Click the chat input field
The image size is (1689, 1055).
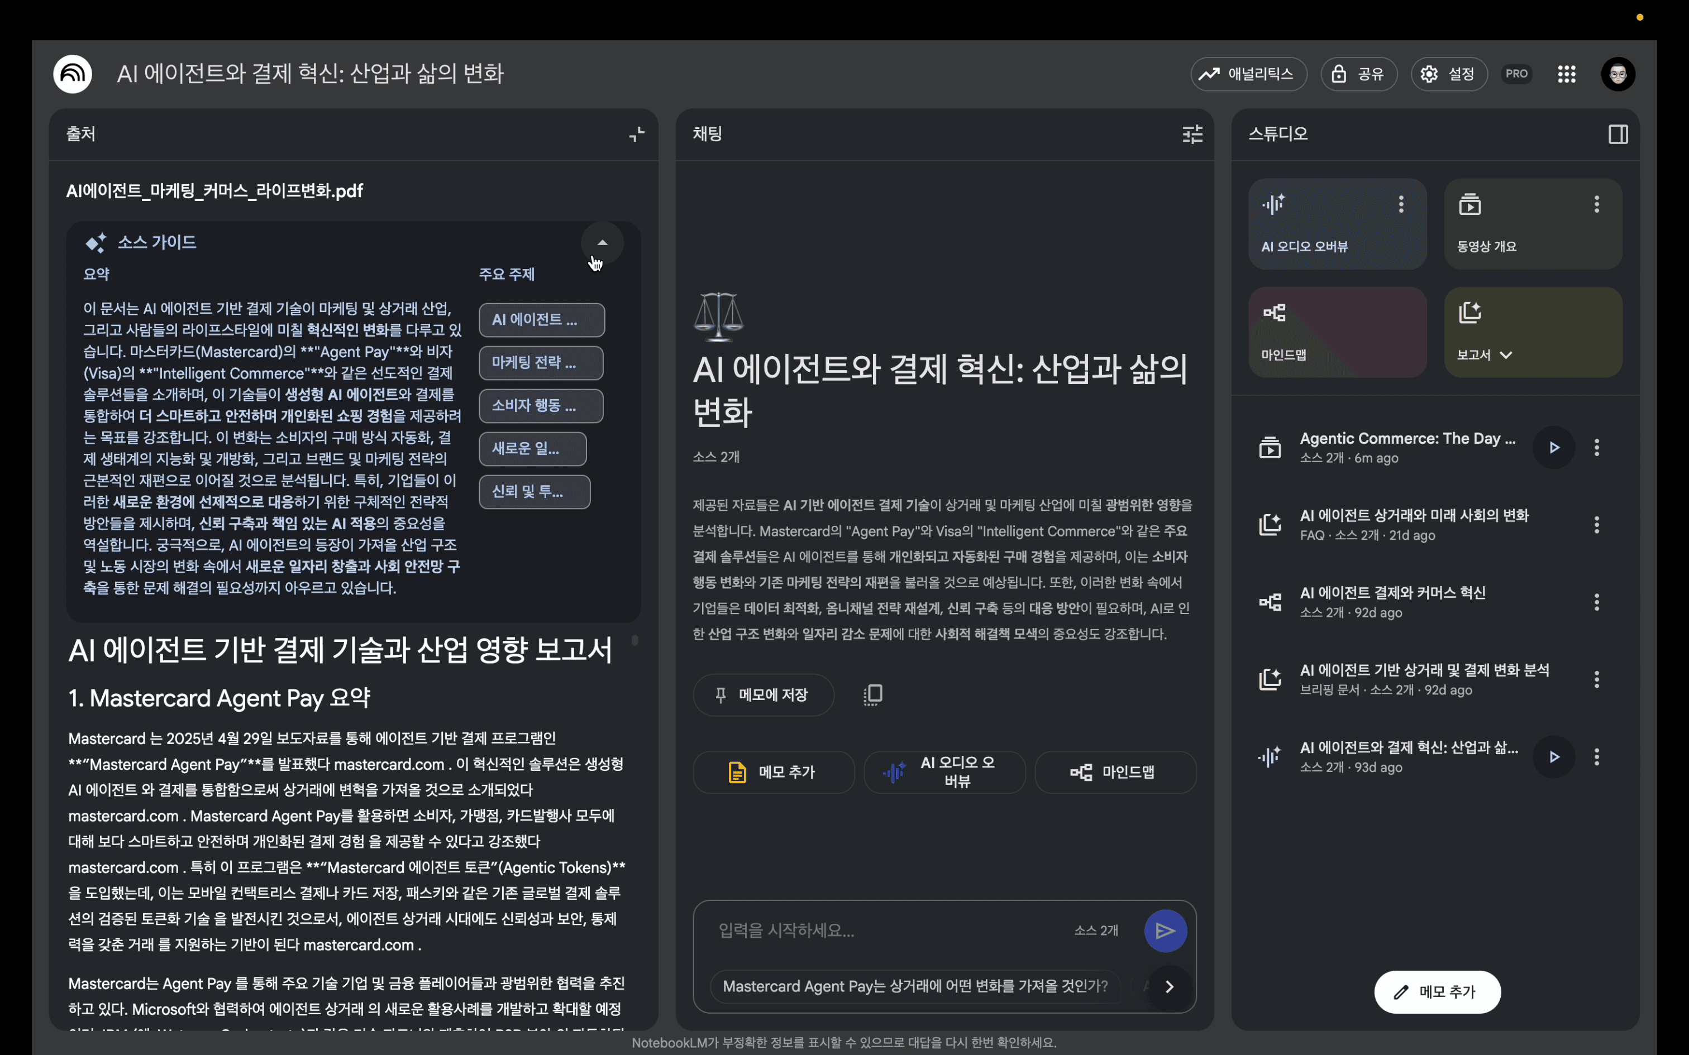coord(886,930)
